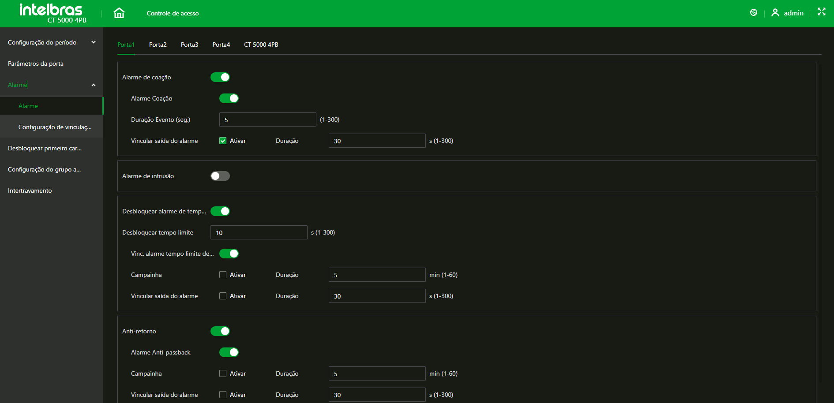834x403 pixels.
Task: Open the CT 5000 4PB tab
Action: pos(261,45)
